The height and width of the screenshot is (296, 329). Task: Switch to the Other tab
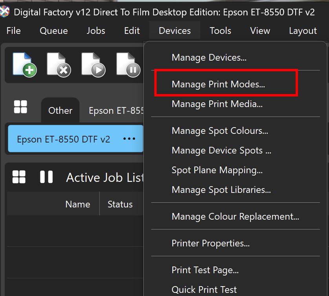click(x=60, y=110)
